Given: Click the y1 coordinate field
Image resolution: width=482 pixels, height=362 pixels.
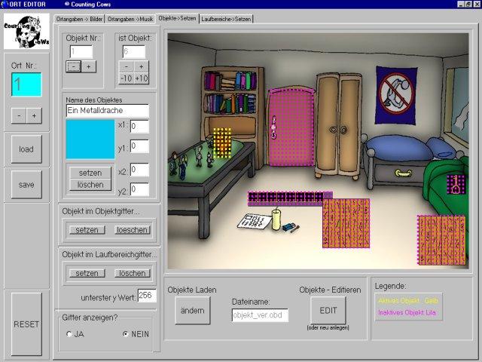Looking at the screenshot, I should (139, 146).
